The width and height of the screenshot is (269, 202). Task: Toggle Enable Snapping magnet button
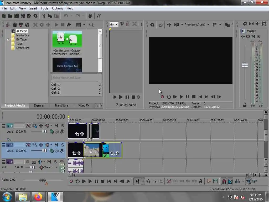[224, 181]
